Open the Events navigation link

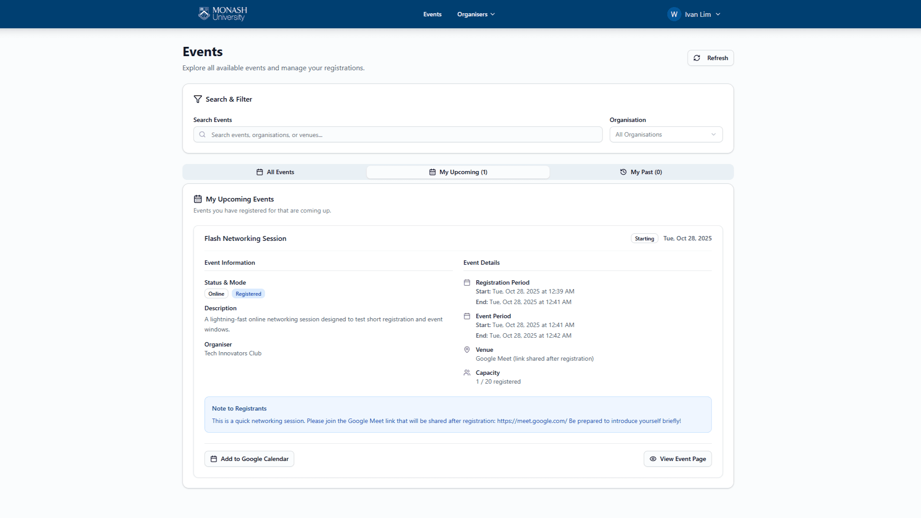click(x=432, y=14)
